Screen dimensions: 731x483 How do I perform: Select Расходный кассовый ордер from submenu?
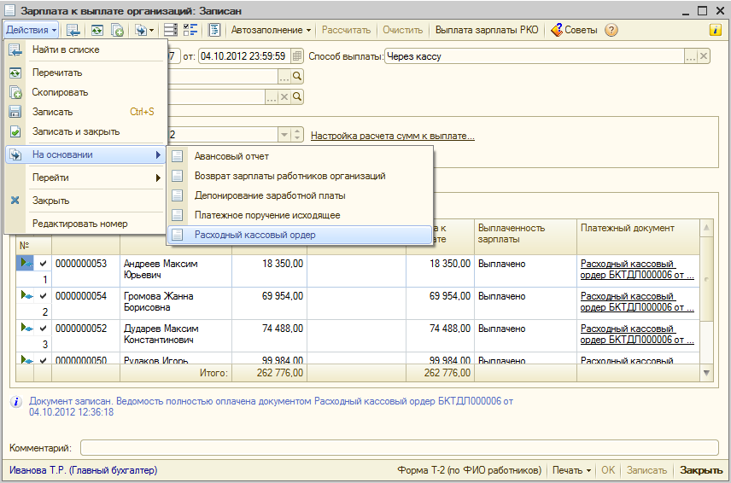point(254,235)
